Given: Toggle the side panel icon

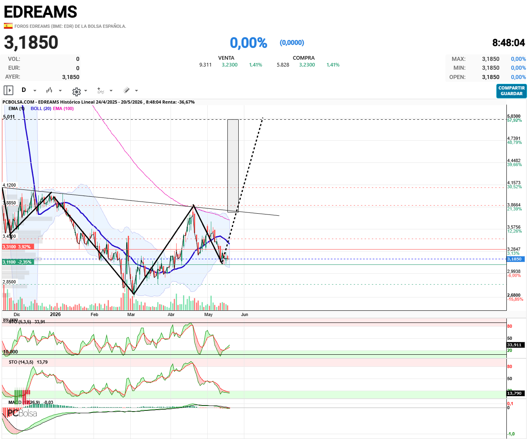Looking at the screenshot, I should 8,90.
